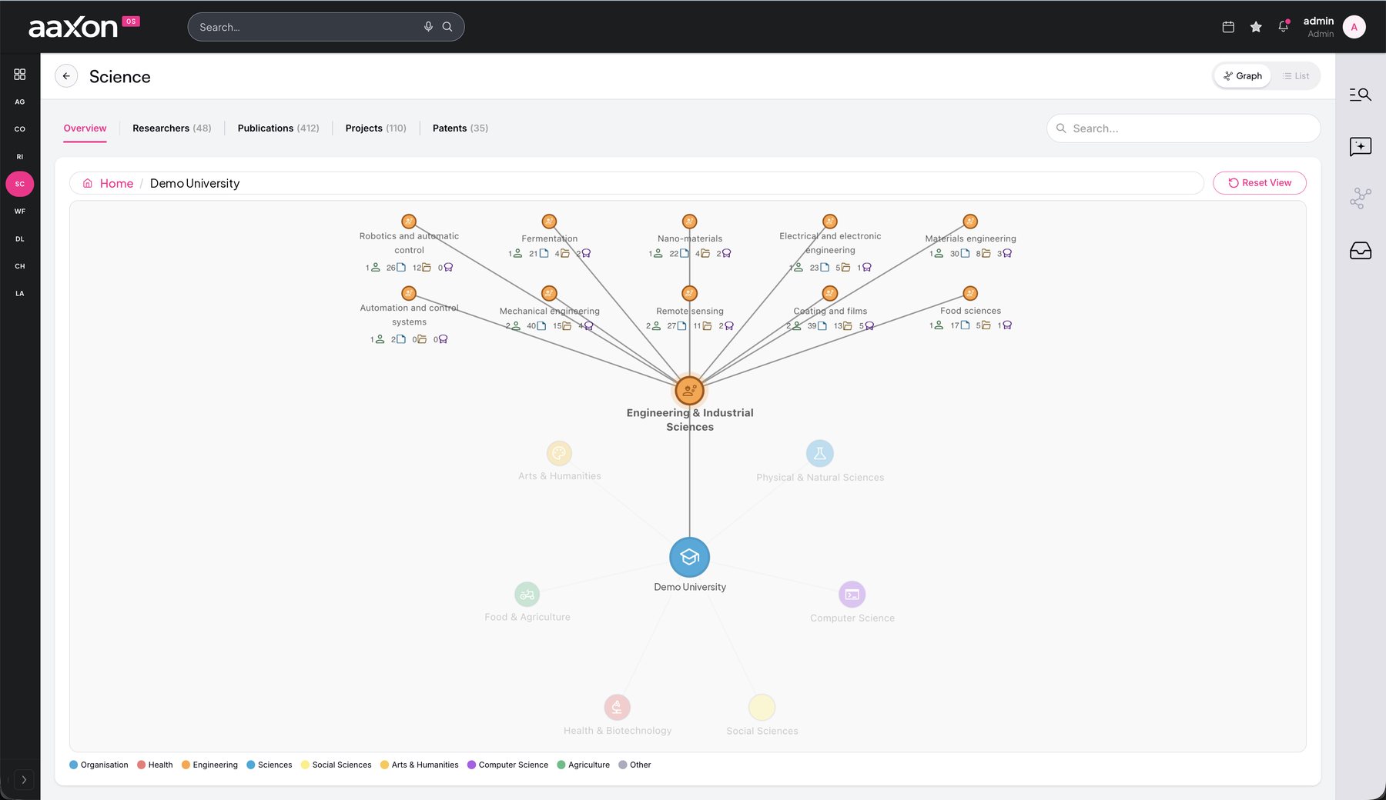Focus the top global search box
This screenshot has width=1386, height=800.
point(326,27)
